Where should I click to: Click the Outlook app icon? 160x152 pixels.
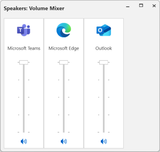(x=104, y=30)
